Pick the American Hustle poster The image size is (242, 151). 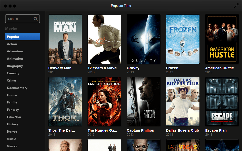tap(222, 39)
